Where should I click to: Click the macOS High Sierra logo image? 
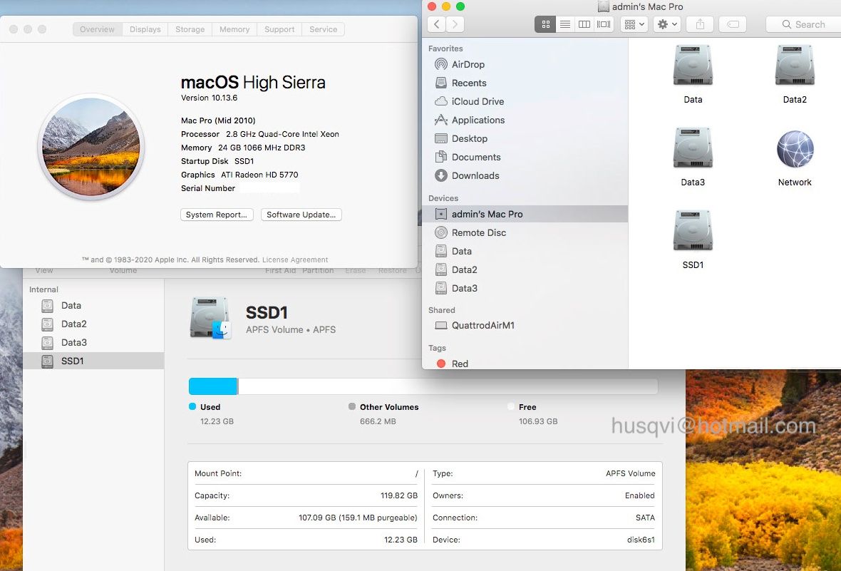[91, 147]
